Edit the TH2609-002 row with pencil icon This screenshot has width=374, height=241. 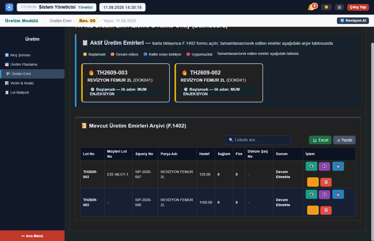pos(313,210)
